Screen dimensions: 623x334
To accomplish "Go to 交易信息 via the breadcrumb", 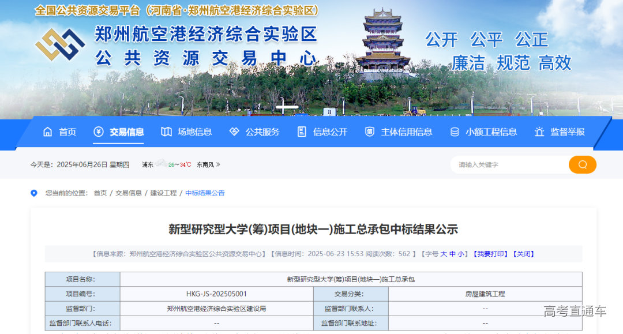I will (x=129, y=193).
